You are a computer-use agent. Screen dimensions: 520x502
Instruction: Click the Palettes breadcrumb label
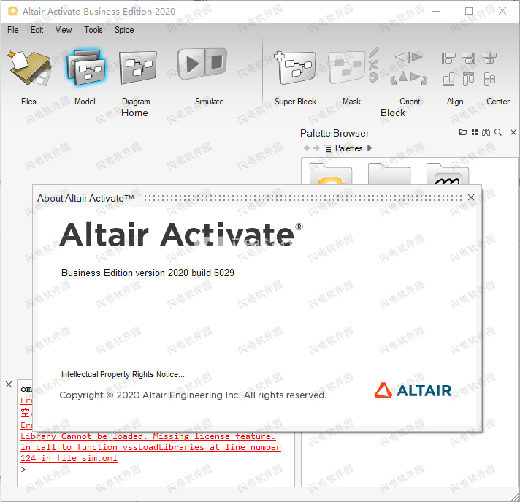349,148
